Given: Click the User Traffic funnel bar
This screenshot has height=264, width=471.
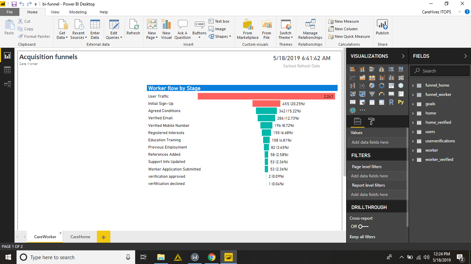Looking at the screenshot, I should (x=266, y=96).
